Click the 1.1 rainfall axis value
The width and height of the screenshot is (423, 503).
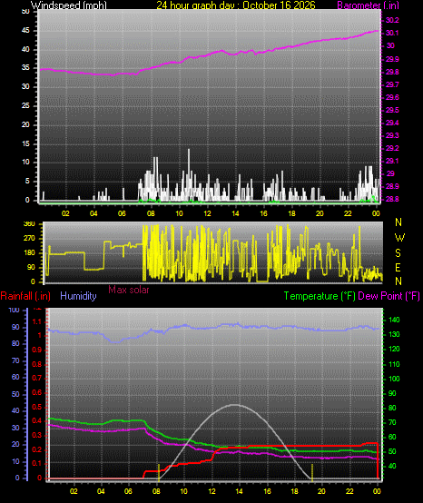(37, 321)
